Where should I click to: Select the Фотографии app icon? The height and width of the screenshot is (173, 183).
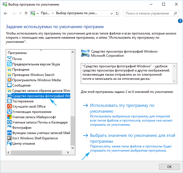(9, 128)
